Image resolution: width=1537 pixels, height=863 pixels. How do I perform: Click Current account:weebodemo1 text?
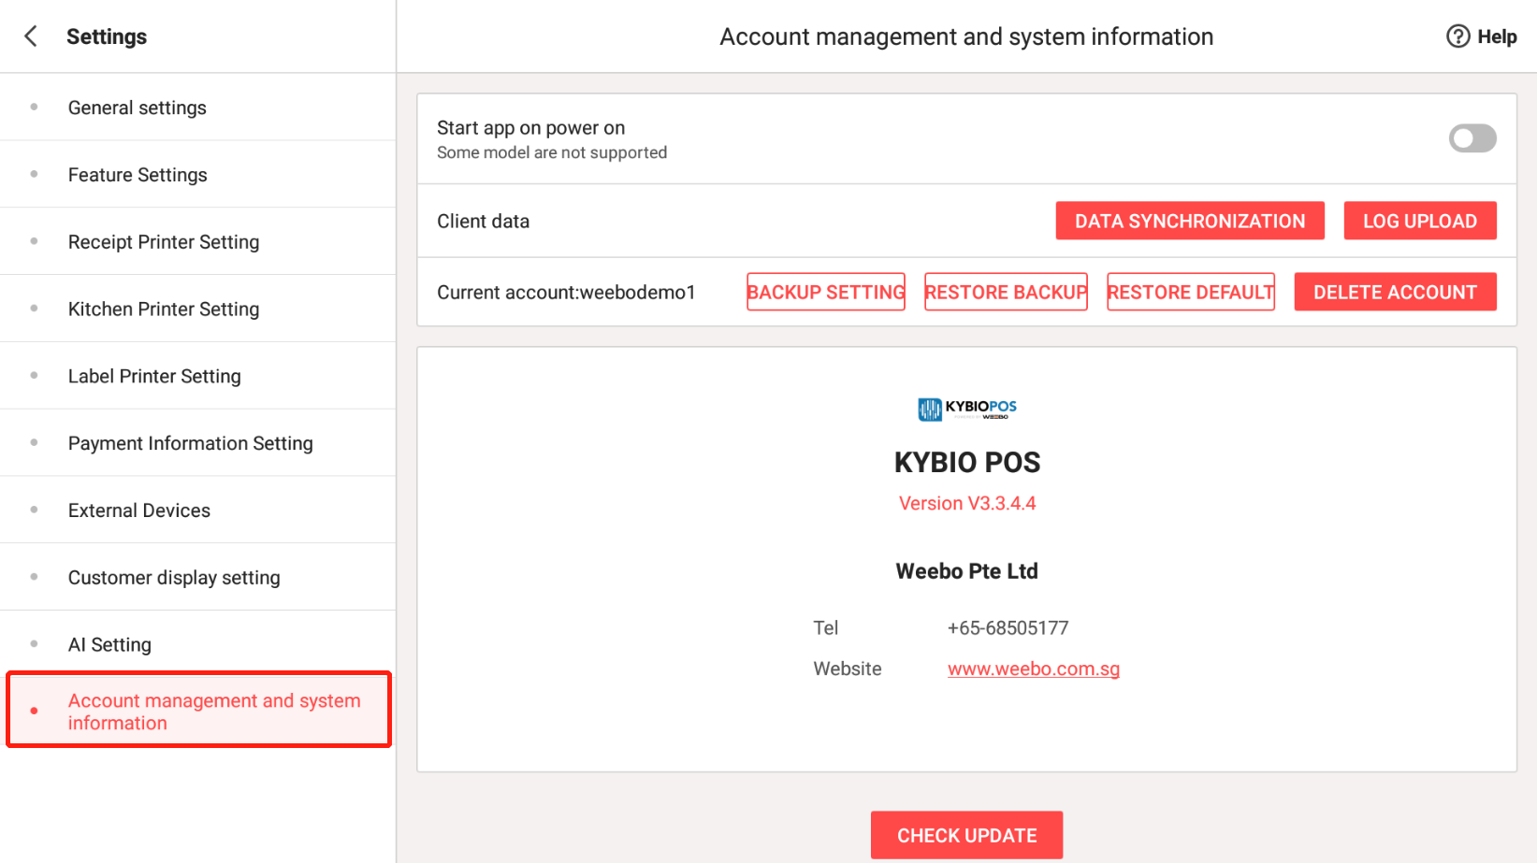(x=566, y=293)
